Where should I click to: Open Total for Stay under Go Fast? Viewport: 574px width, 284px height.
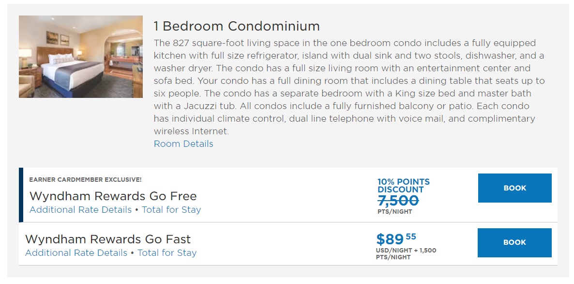coord(167,252)
